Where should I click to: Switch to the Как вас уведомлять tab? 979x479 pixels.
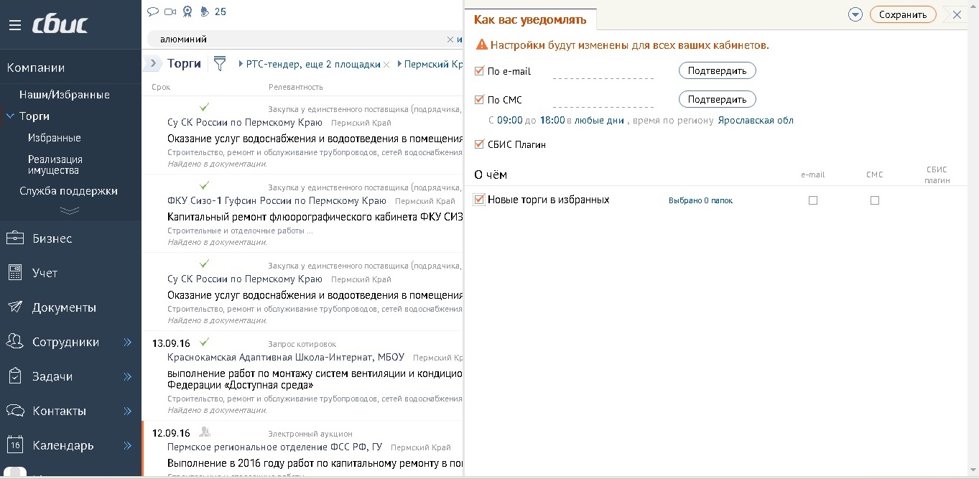pyautogui.click(x=532, y=20)
